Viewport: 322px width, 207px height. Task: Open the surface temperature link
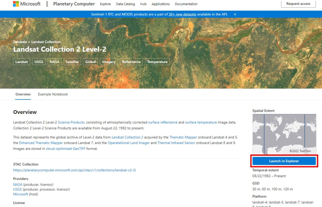click(201, 122)
